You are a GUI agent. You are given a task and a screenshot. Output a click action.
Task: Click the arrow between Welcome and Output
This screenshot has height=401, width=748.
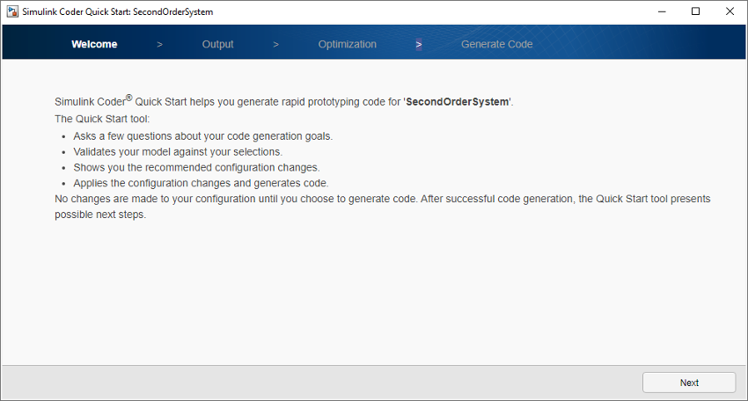159,44
